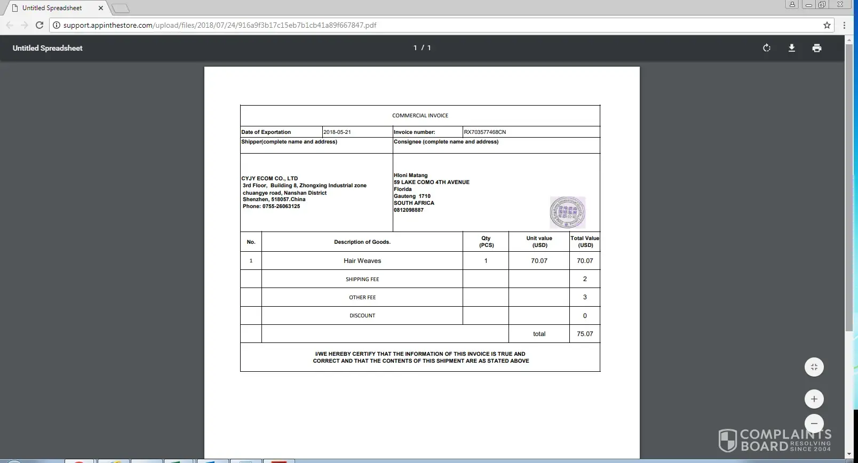Click the page number indicator
The image size is (858, 463).
422,48
